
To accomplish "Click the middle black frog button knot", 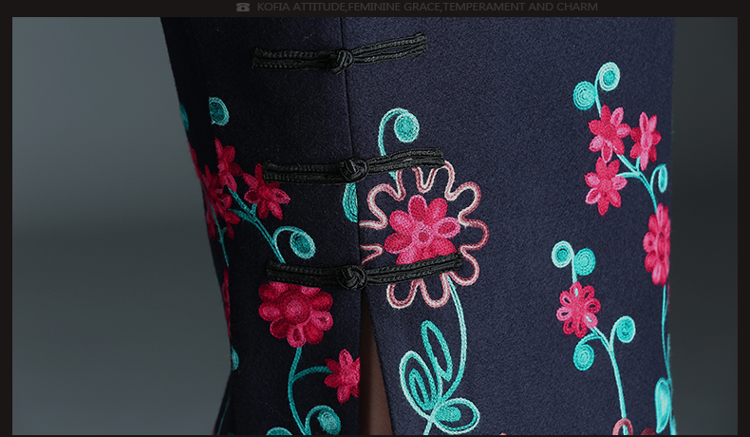I will click(x=354, y=170).
